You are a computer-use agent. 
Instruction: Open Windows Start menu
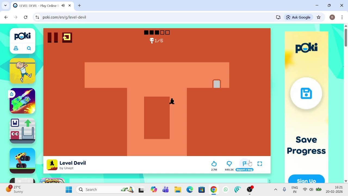pyautogui.click(x=69, y=189)
